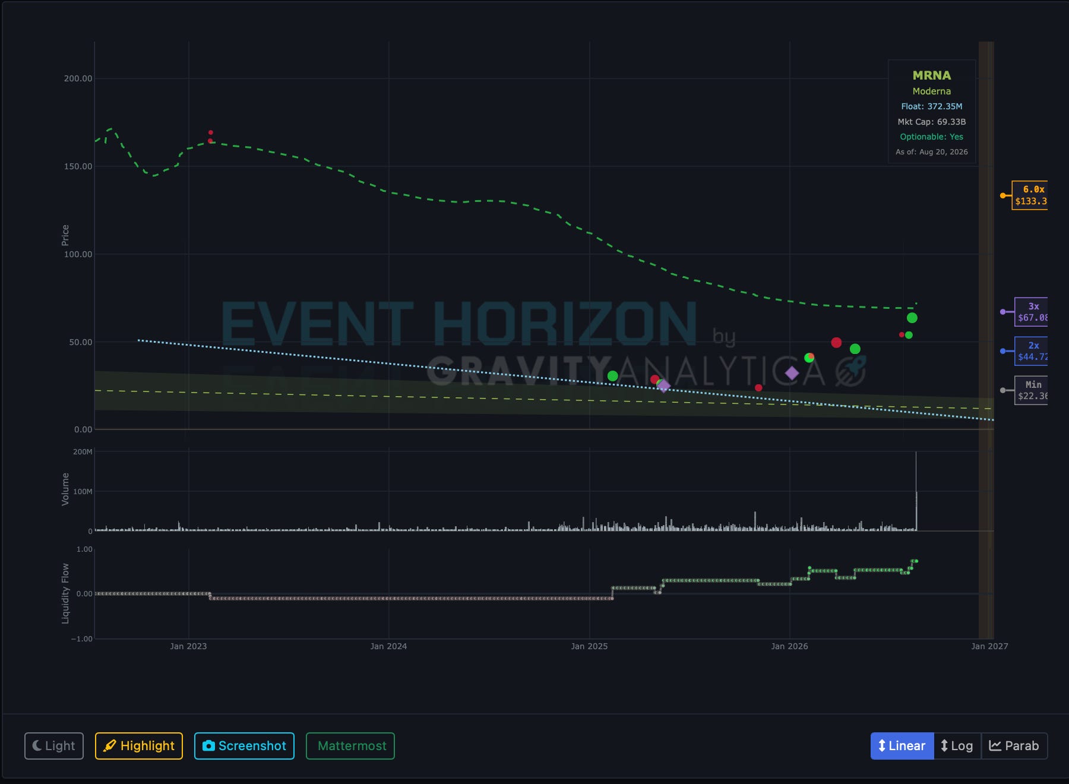Click the topmost green dot marker
This screenshot has height=784, width=1069.
[912, 318]
